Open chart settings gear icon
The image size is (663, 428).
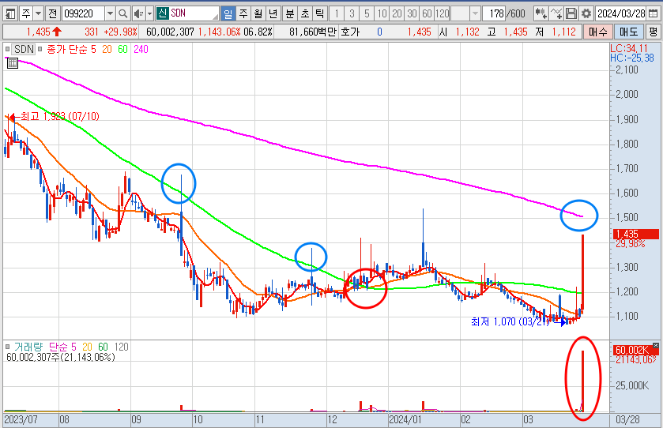coord(586,13)
